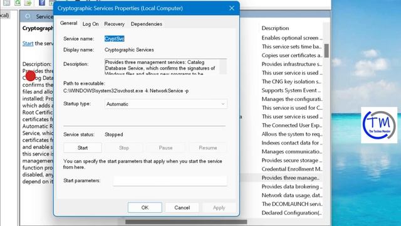Screen dimensions: 401x226
Task: Select the row 'Copies user certificates a..'
Action: (x=291, y=55)
